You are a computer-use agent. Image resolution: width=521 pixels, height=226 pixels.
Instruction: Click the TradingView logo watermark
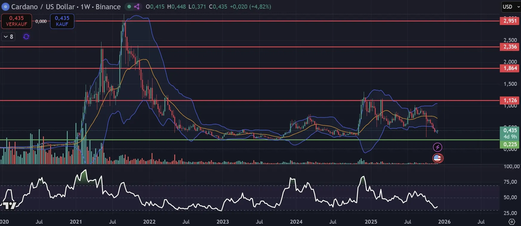9,205
